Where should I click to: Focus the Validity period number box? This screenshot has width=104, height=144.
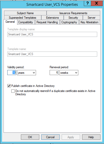coord(12,73)
